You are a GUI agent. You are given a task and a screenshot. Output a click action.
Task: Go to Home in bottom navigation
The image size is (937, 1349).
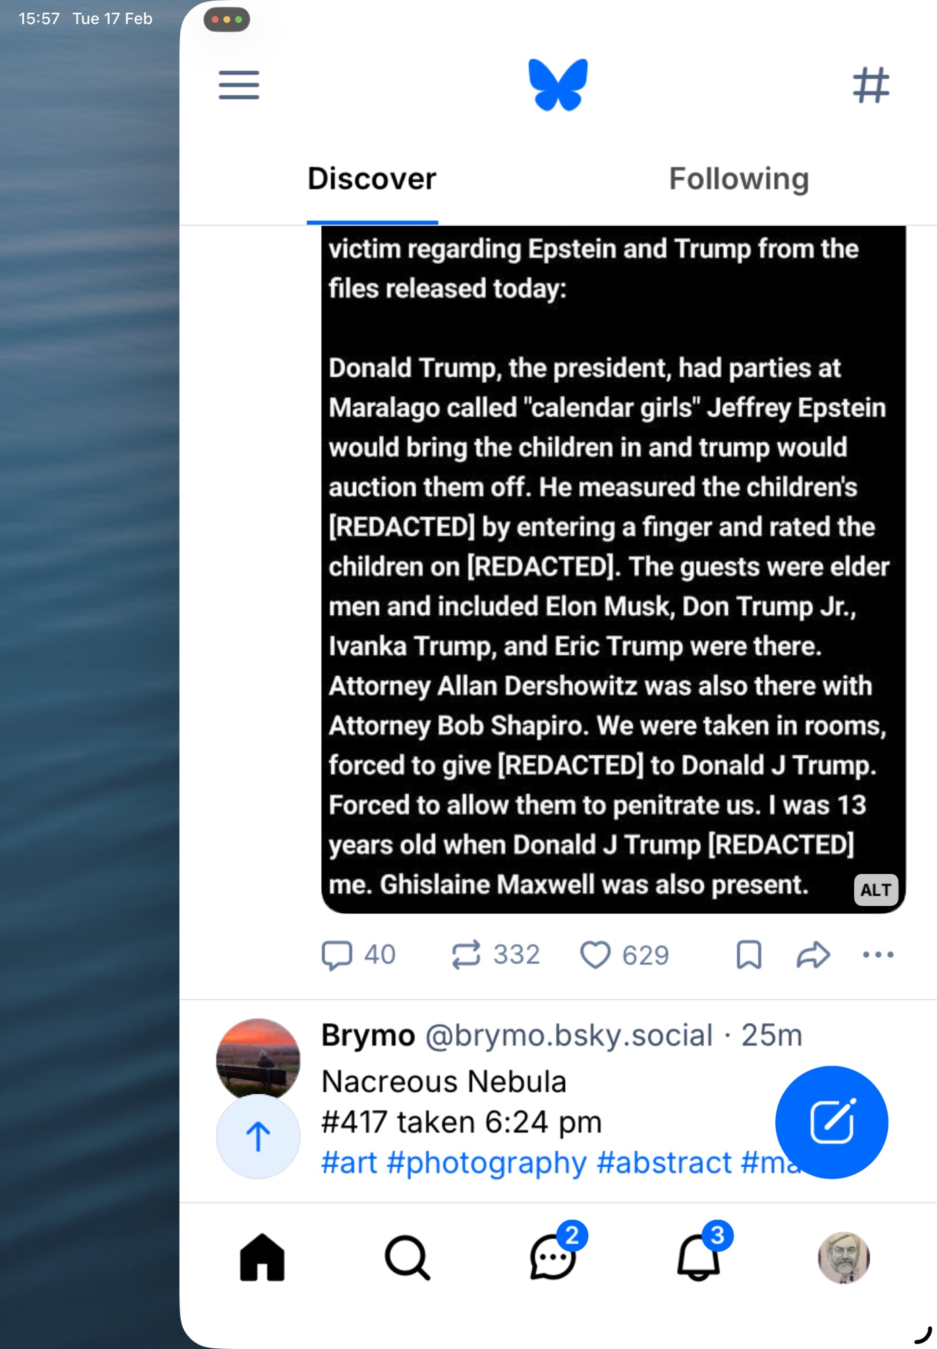pyautogui.click(x=262, y=1257)
